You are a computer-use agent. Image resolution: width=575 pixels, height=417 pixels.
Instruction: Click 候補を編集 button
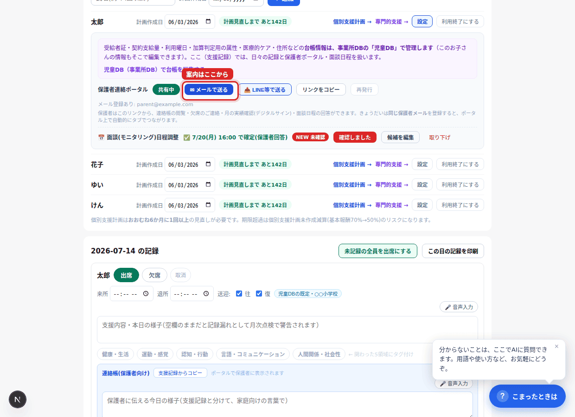(400, 137)
